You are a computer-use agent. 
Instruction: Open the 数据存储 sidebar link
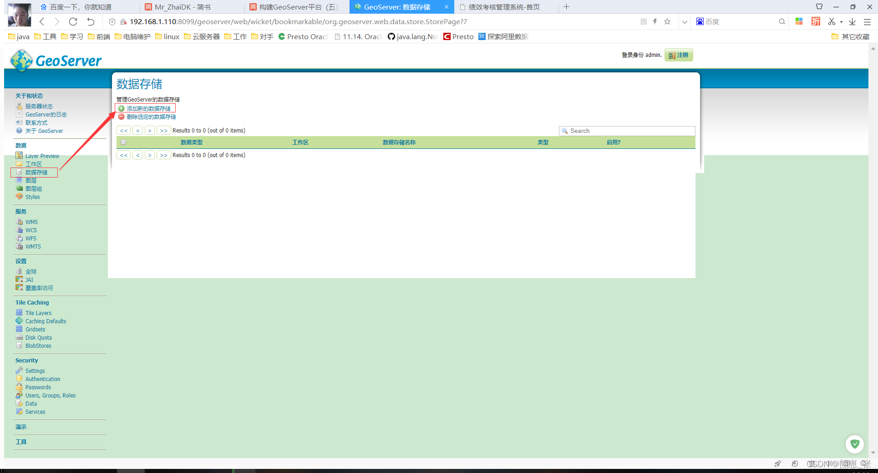pyautogui.click(x=36, y=172)
